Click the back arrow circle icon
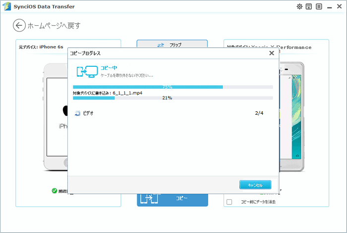 tap(19, 25)
